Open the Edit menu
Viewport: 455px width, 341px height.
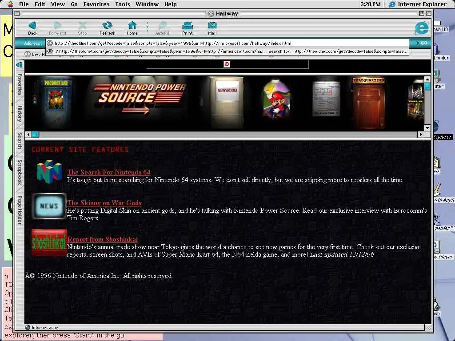pos(40,4)
